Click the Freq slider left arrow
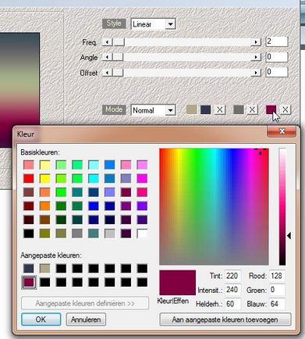Viewport: 305px width, 339px height. [x=107, y=42]
